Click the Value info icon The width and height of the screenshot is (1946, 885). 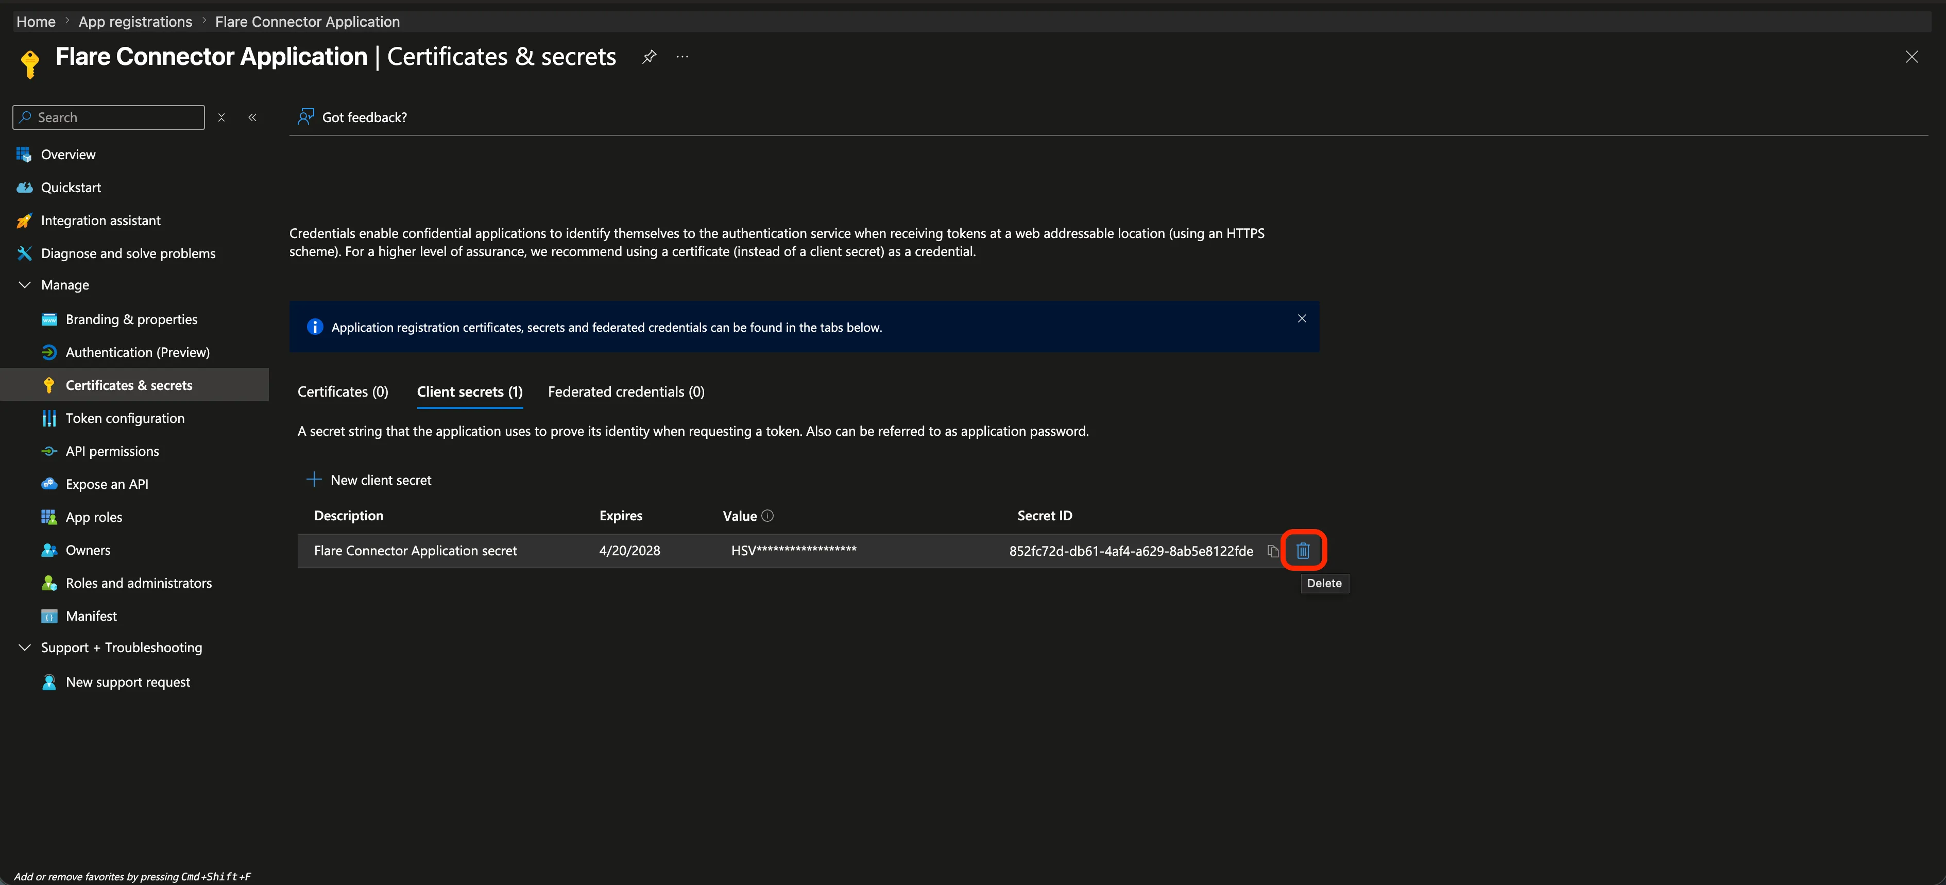(767, 516)
